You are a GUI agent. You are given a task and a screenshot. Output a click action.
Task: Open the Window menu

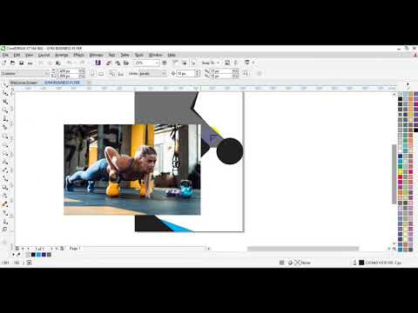(155, 55)
